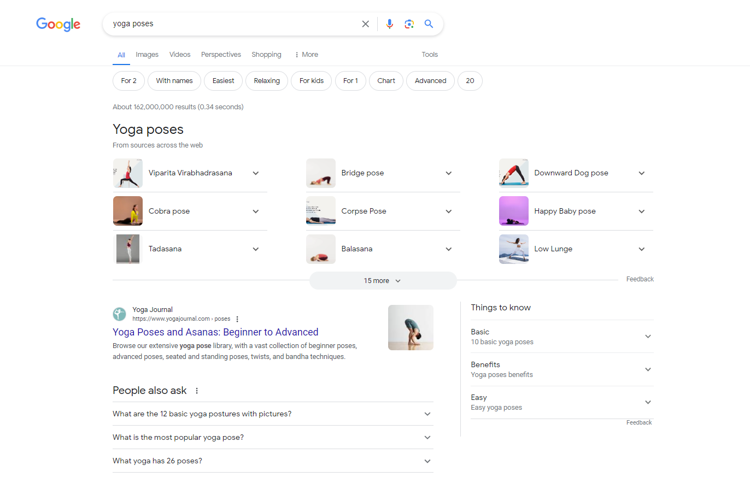Open the People also ask options menu
This screenshot has height=477, width=750.
point(196,390)
